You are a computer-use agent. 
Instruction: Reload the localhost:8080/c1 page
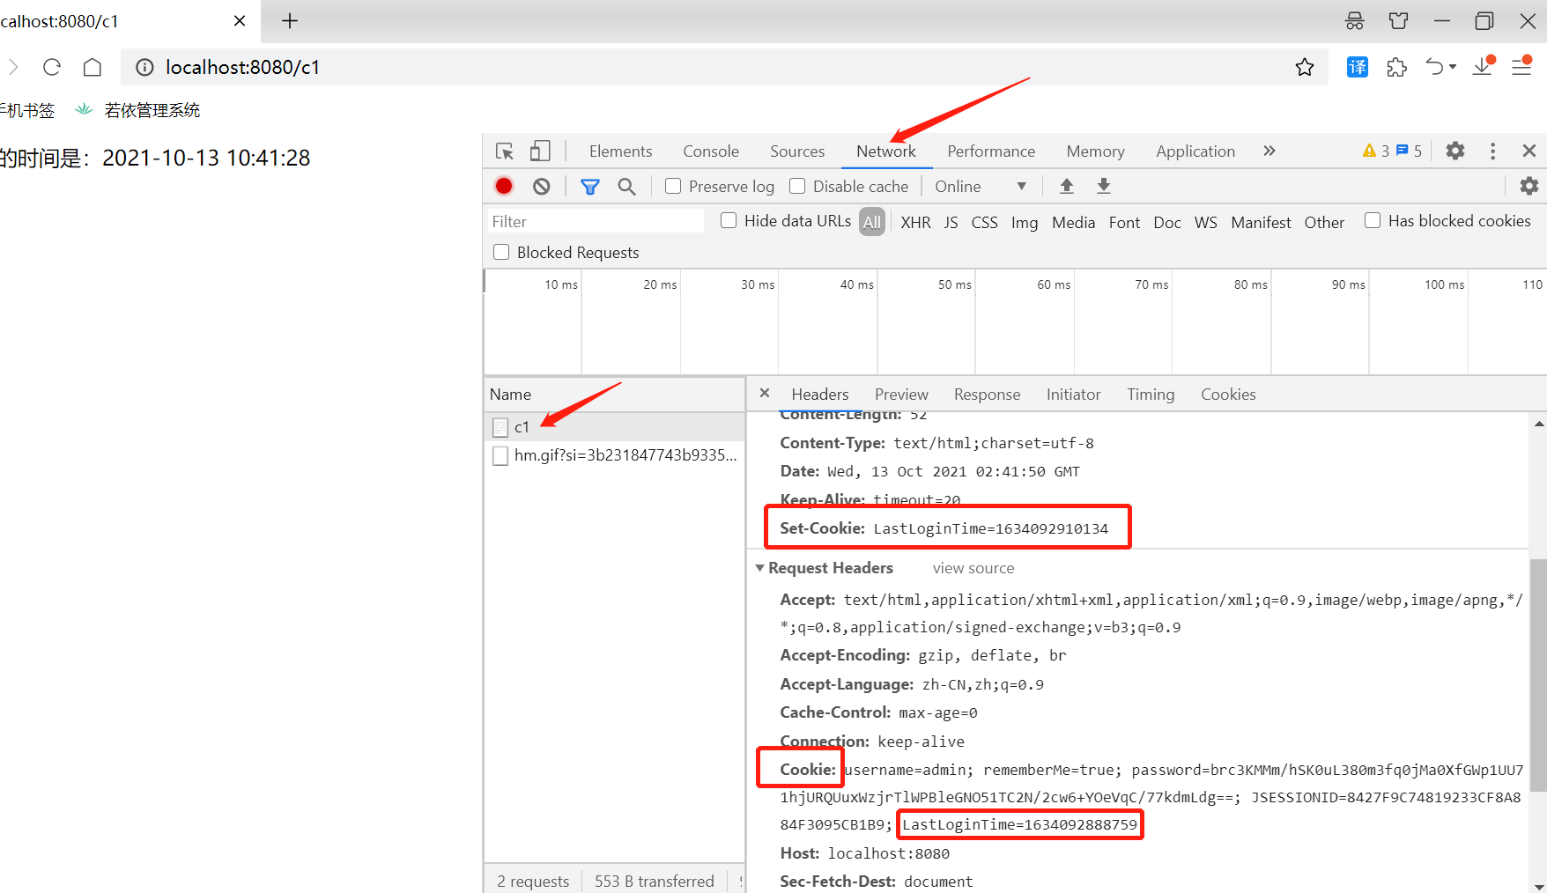pos(52,67)
